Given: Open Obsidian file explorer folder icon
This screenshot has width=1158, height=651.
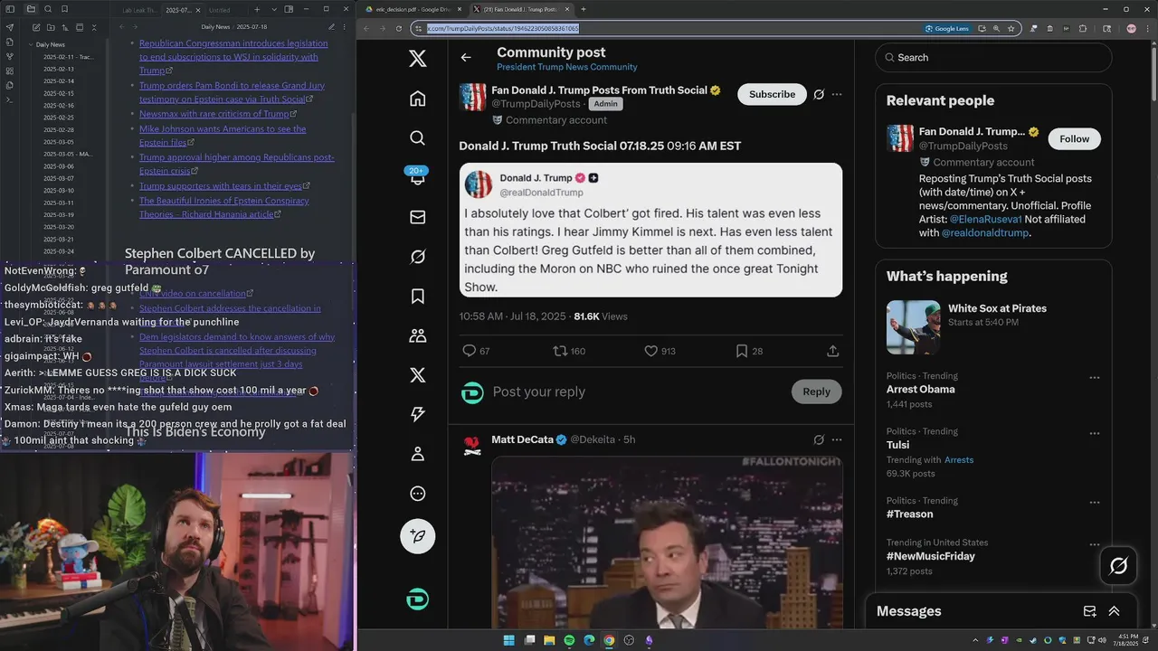Looking at the screenshot, I should click(x=31, y=9).
